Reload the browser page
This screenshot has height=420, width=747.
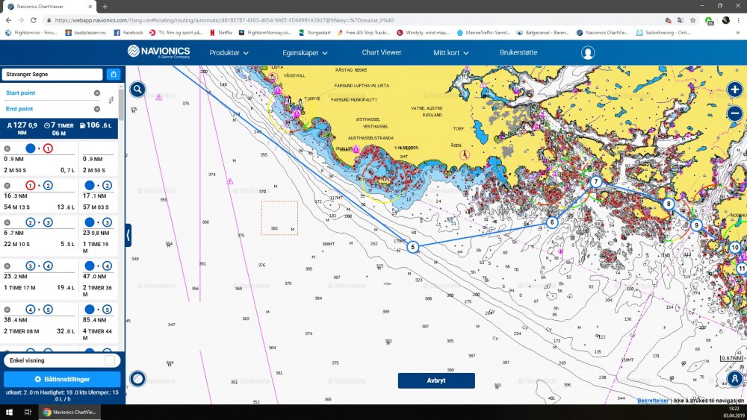pyautogui.click(x=34, y=20)
